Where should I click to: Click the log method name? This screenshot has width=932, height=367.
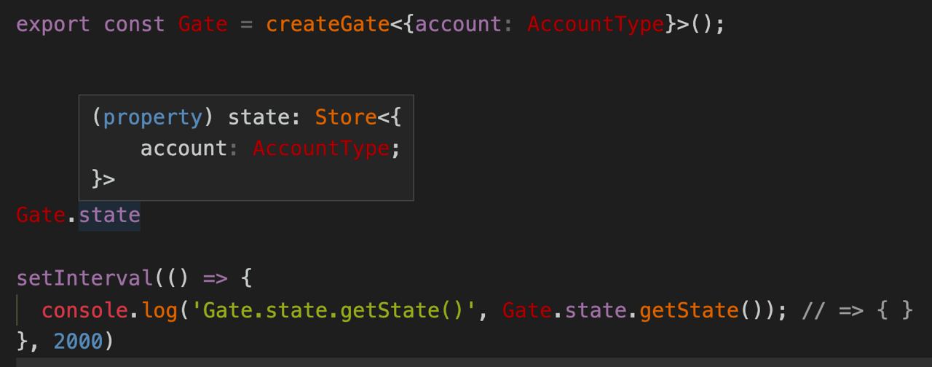[159, 310]
